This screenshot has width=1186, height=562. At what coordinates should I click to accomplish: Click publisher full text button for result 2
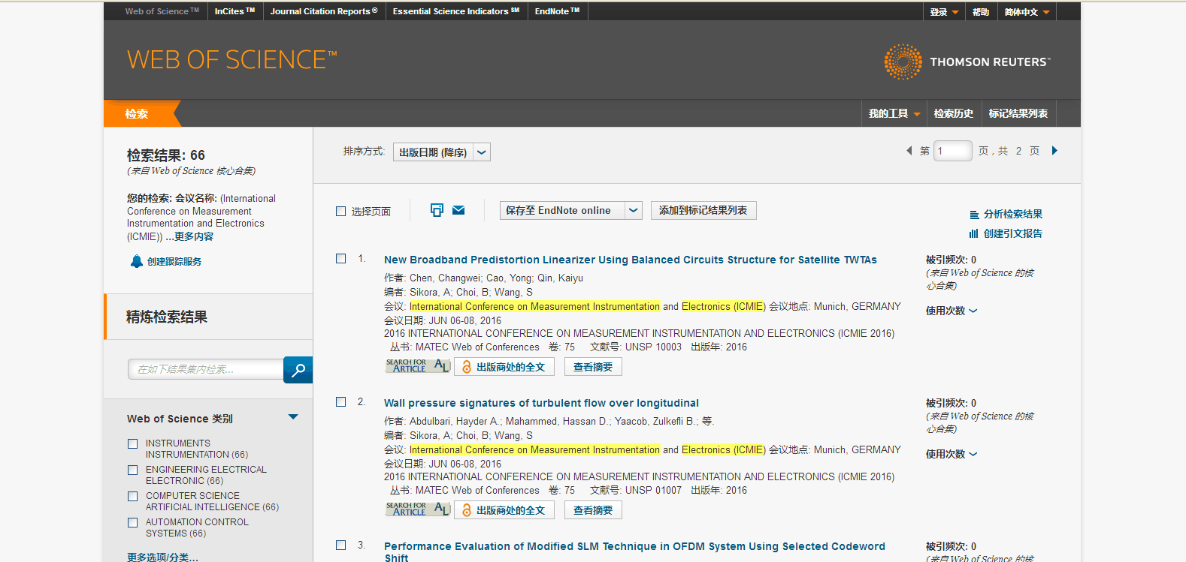pos(504,510)
